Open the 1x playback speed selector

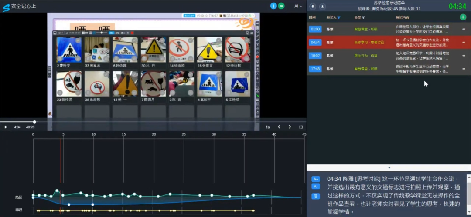coord(268,127)
